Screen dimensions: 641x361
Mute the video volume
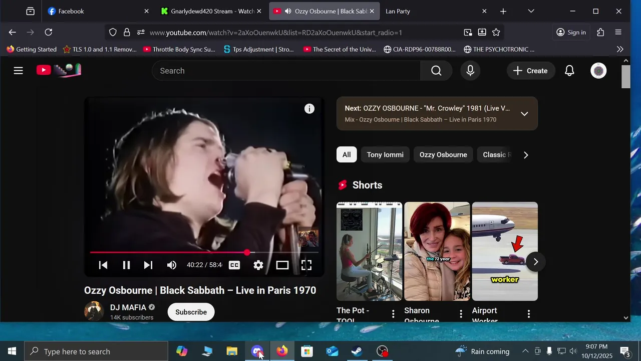[172, 265]
